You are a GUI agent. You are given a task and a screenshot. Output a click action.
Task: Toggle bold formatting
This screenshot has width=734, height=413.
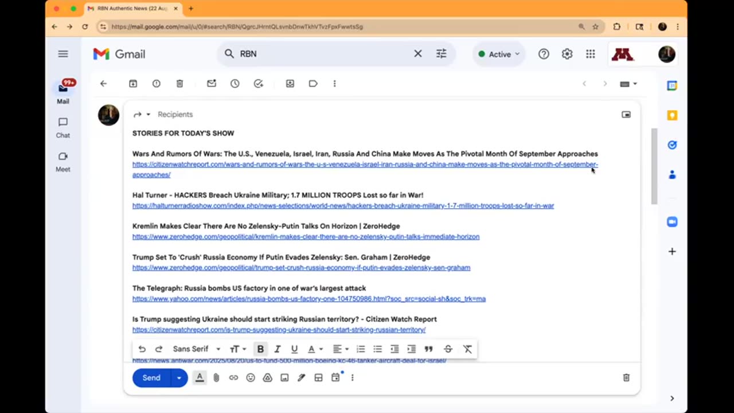[260, 349]
